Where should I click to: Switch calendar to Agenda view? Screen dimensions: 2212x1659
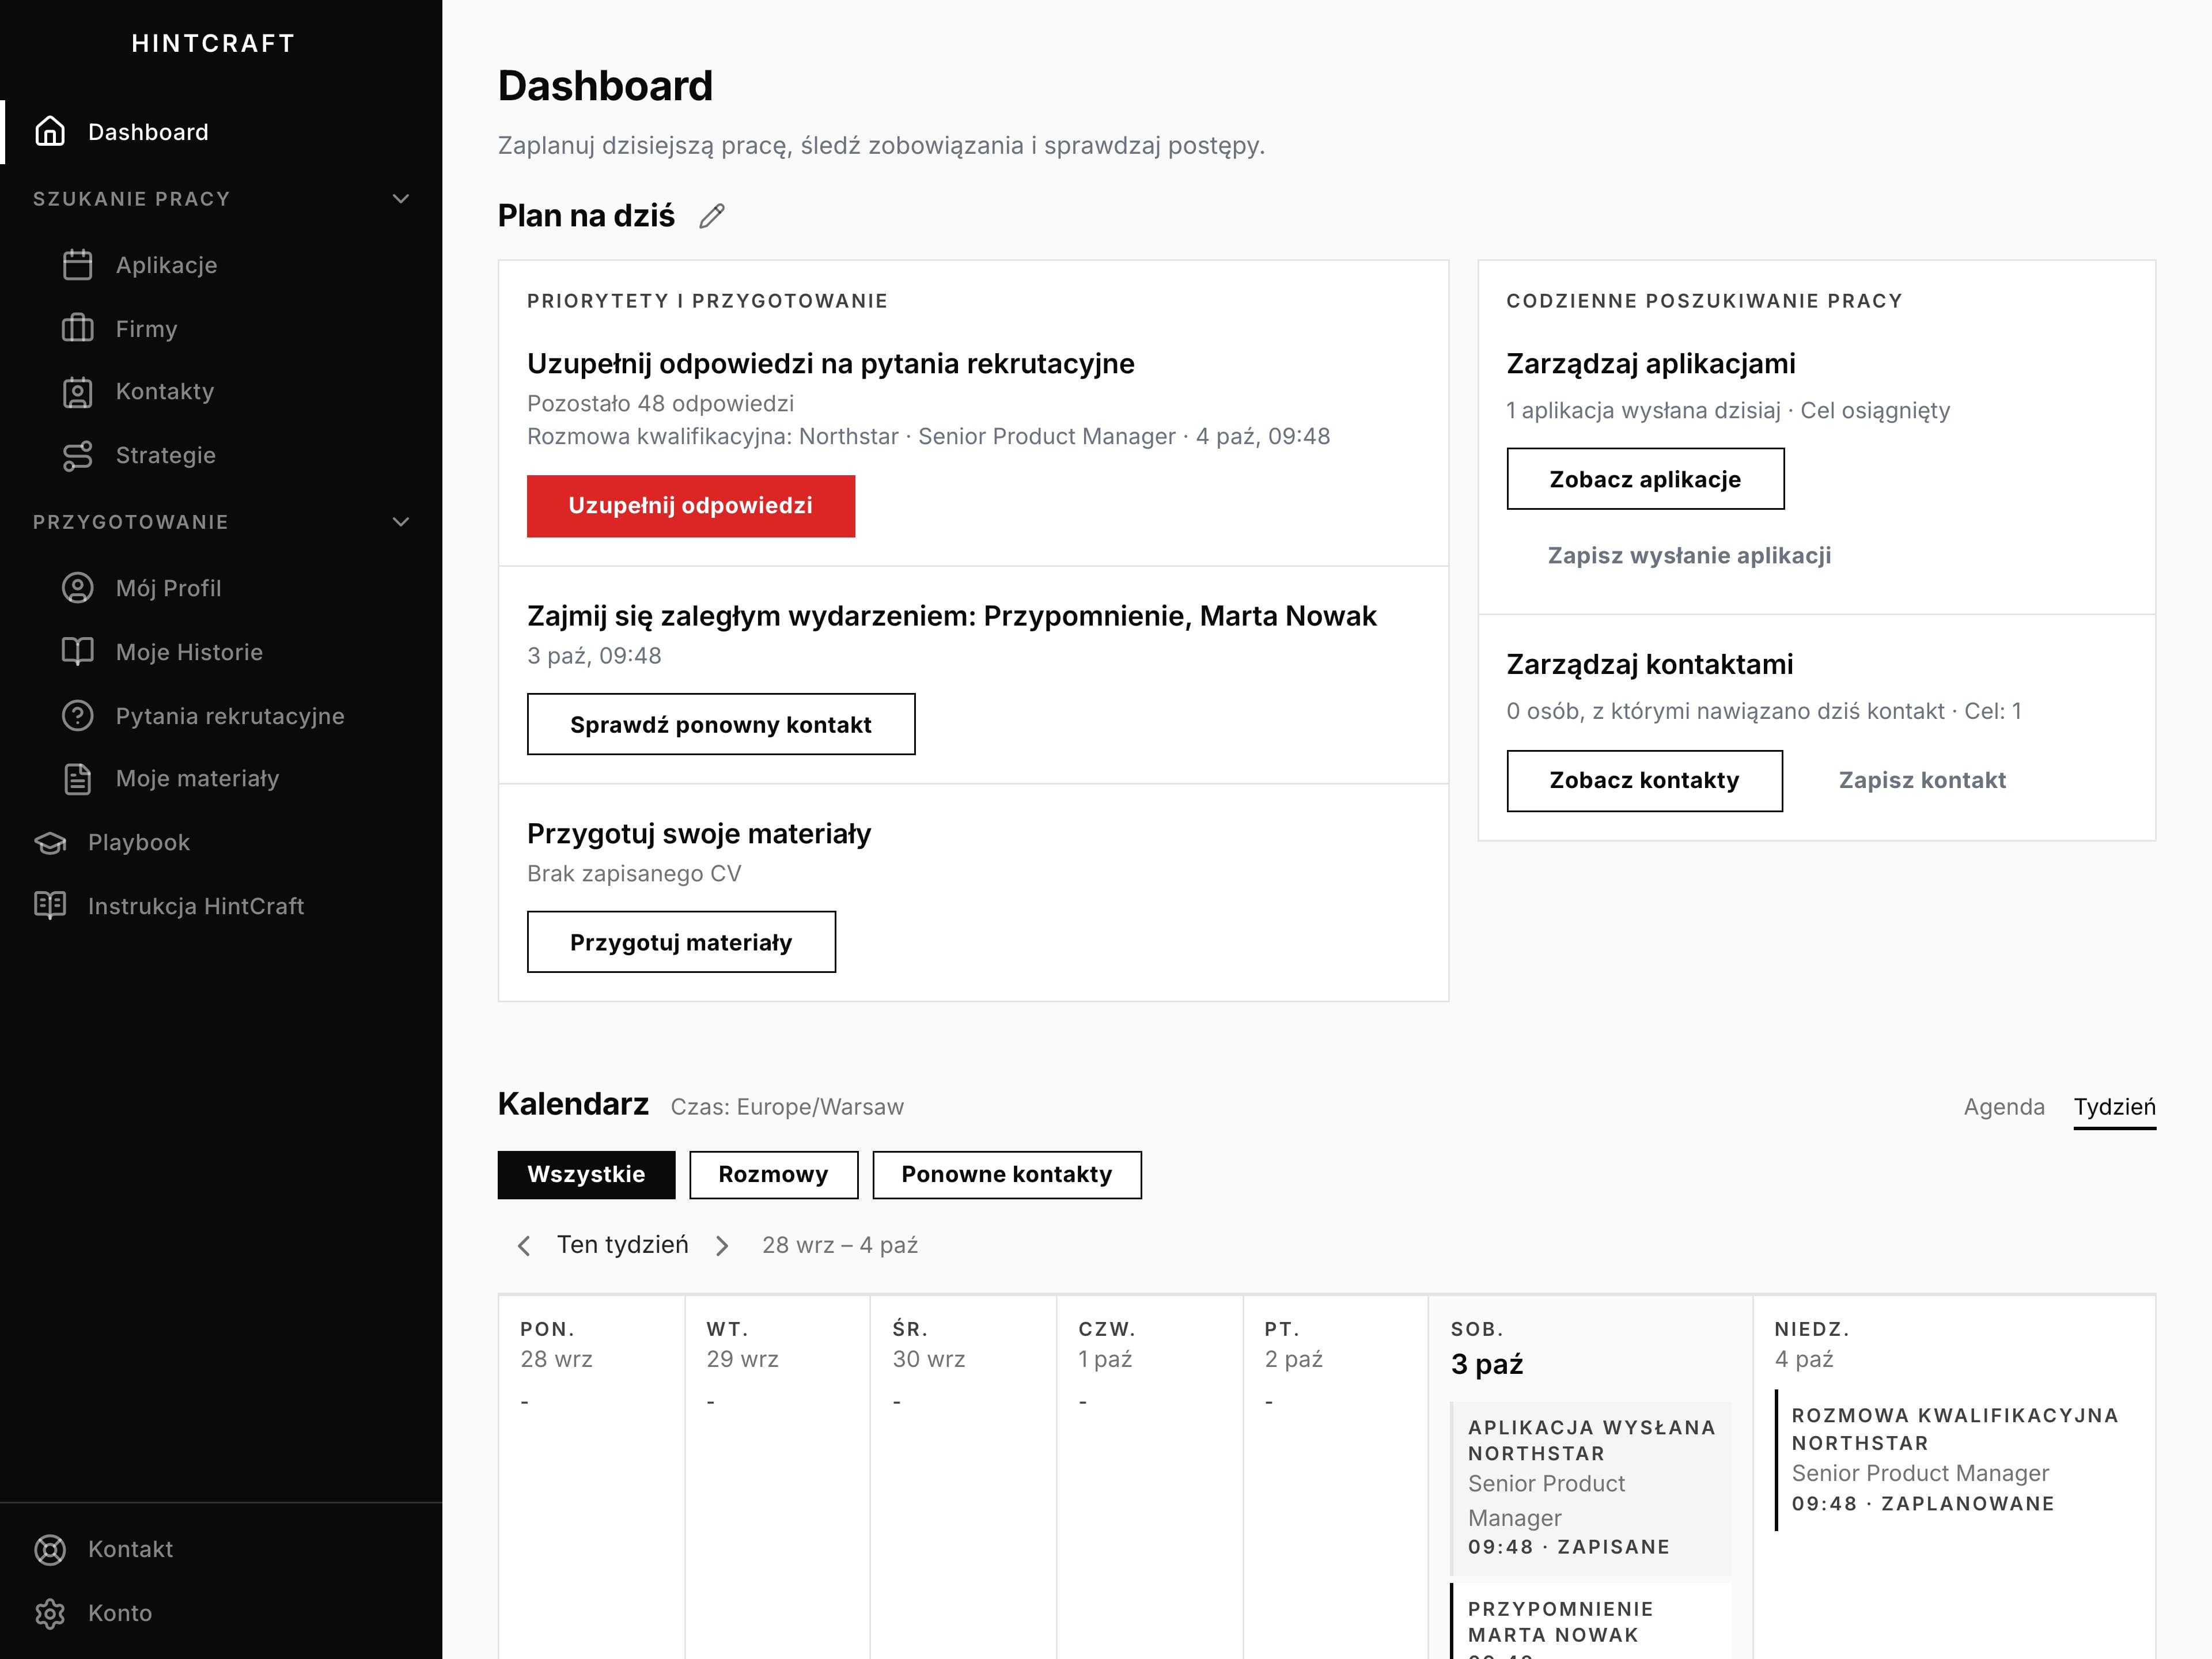(x=2004, y=1107)
